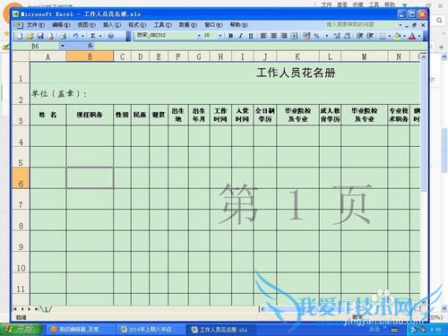
Task: Toggle Underline formatting
Action: (x=251, y=36)
